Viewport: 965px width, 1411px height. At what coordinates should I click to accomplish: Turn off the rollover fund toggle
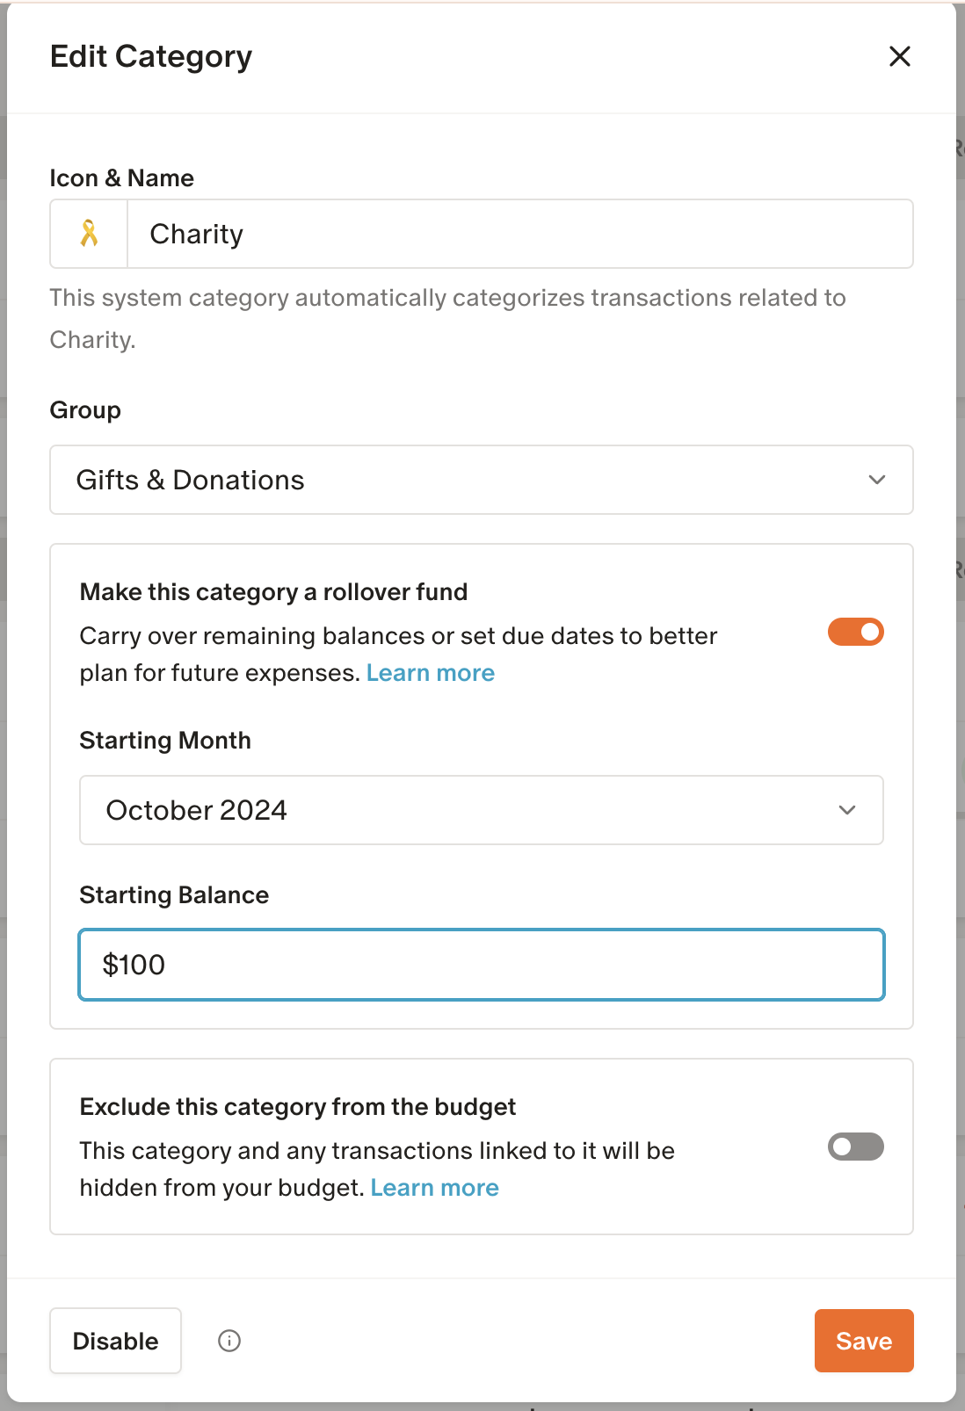point(855,632)
